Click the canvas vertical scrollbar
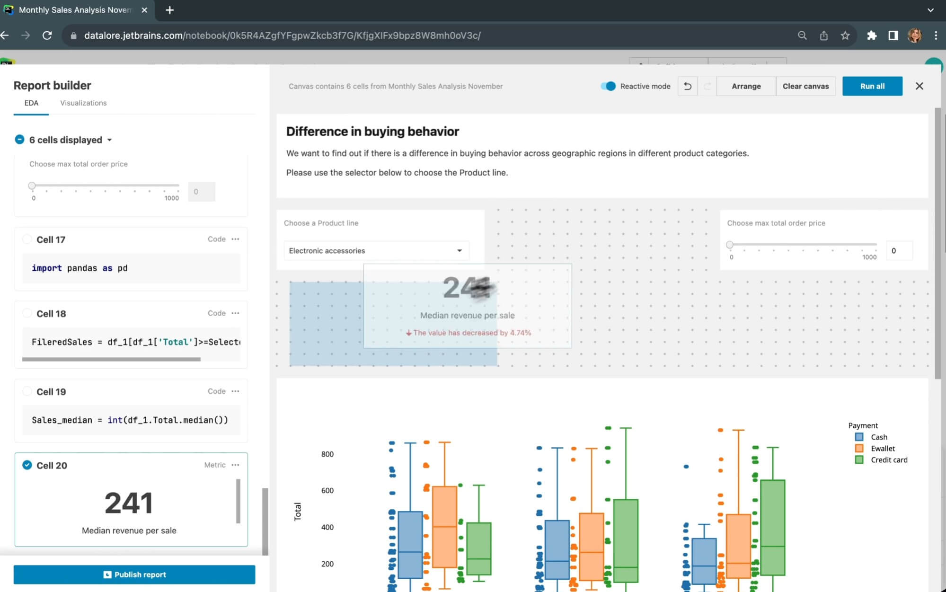The width and height of the screenshot is (946, 592). [x=938, y=243]
